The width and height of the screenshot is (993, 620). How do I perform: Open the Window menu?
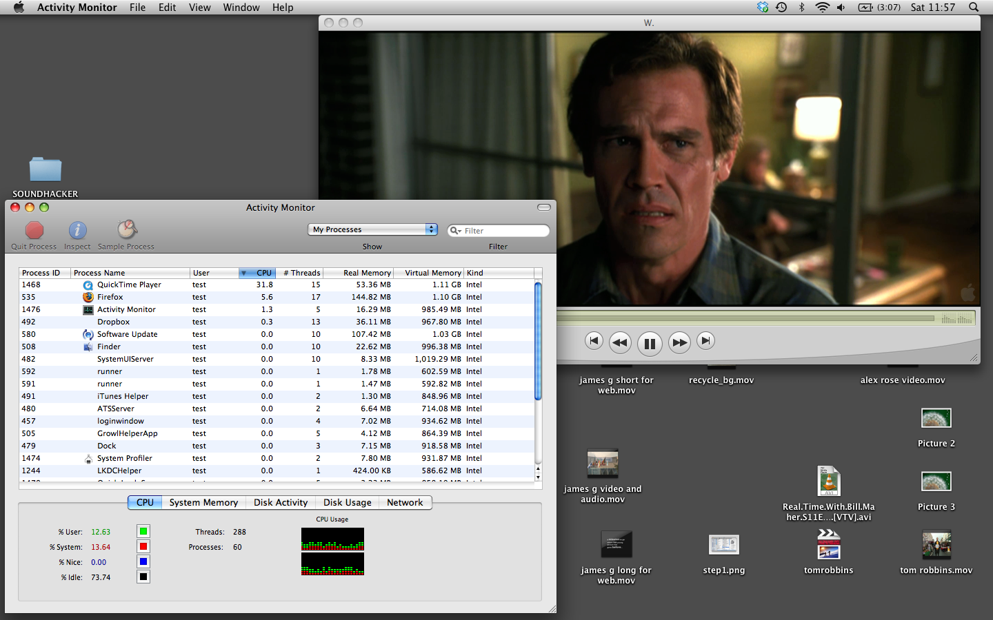click(241, 8)
